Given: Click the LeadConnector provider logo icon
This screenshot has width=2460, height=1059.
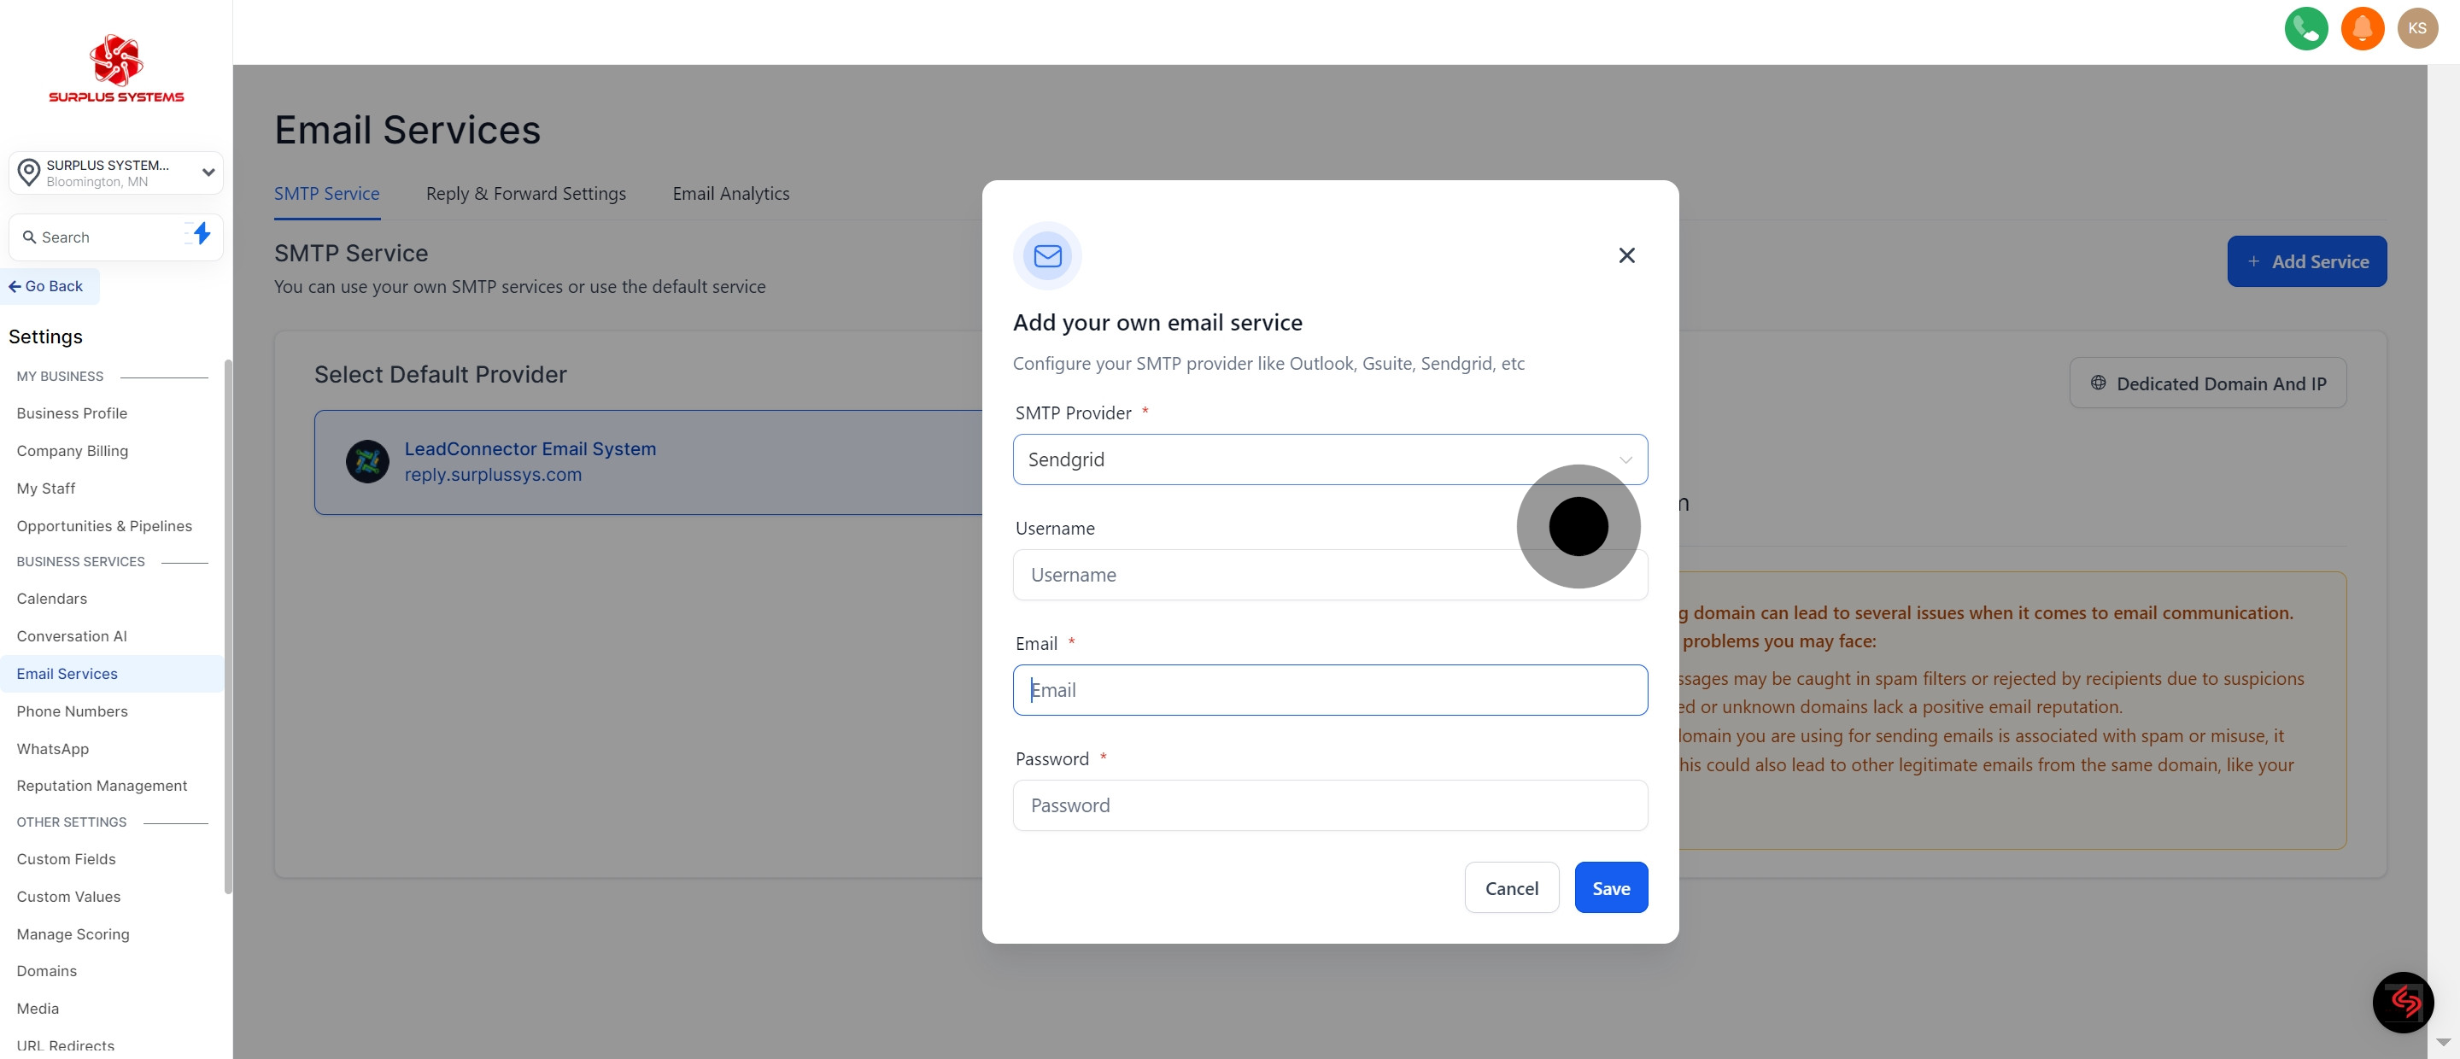Looking at the screenshot, I should (366, 462).
